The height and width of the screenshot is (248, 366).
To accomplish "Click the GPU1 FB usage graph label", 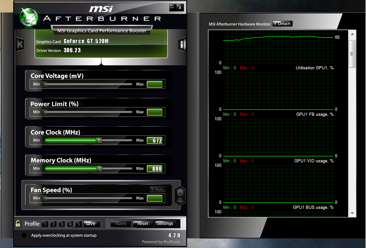I will click(314, 114).
